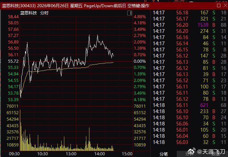Select the tick with volume 80
228x157 pixels.
click(x=189, y=93)
